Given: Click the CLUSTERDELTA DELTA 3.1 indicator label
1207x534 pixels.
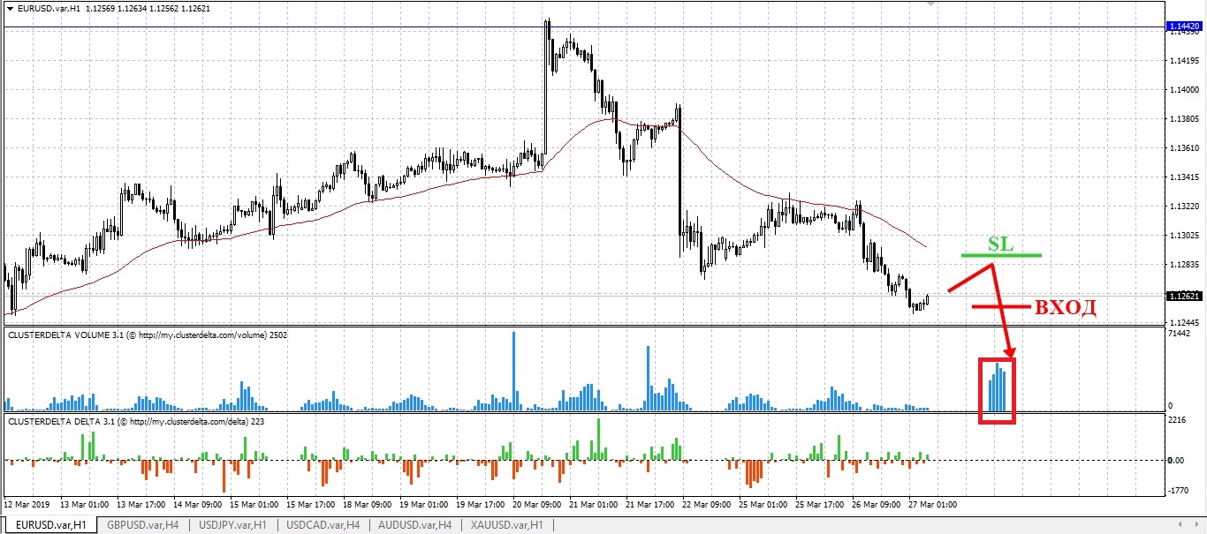Looking at the screenshot, I should (x=135, y=422).
